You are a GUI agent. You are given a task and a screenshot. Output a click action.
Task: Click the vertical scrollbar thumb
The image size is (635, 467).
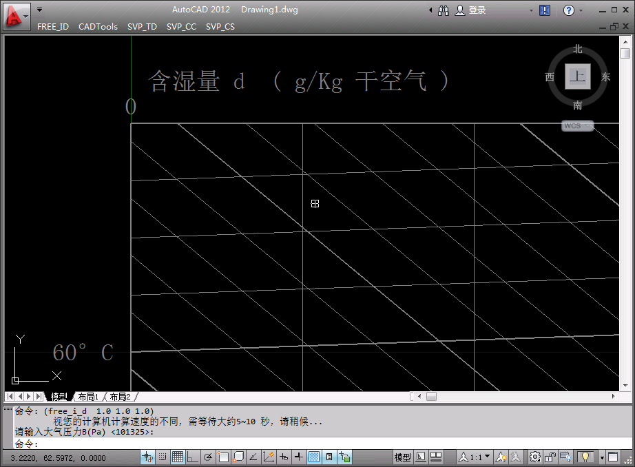coord(625,53)
